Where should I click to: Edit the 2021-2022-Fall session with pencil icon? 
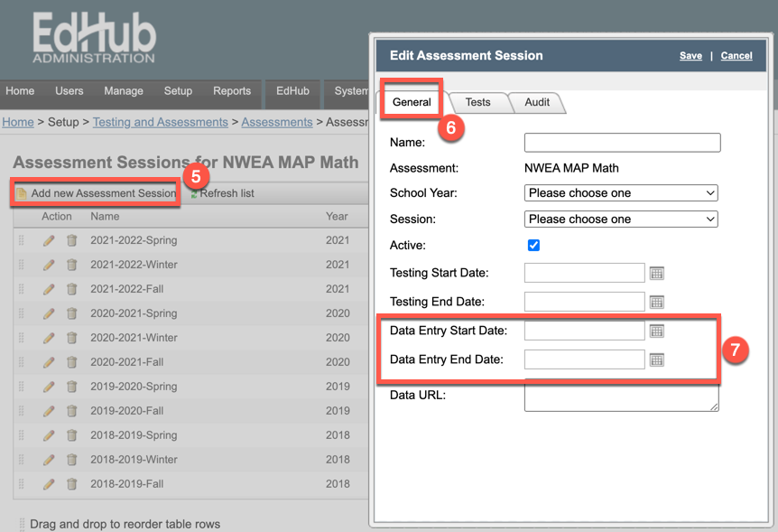[x=49, y=290]
